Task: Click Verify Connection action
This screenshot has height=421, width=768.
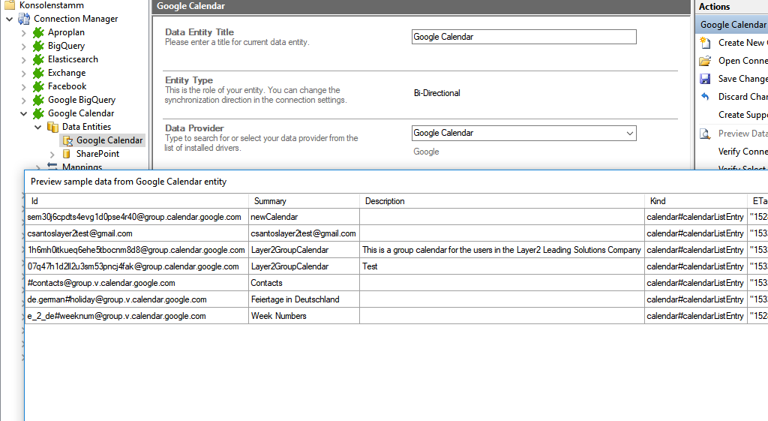Action: coord(742,152)
